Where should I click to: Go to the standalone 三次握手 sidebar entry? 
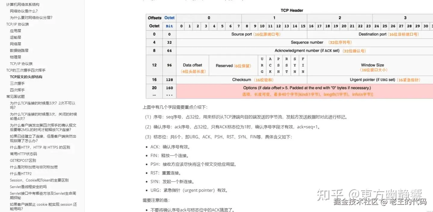coord(17,83)
